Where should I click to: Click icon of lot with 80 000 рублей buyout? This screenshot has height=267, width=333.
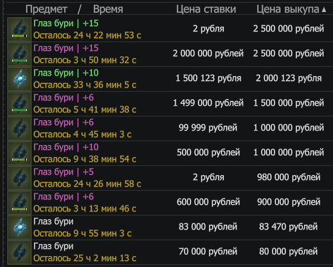(19, 252)
